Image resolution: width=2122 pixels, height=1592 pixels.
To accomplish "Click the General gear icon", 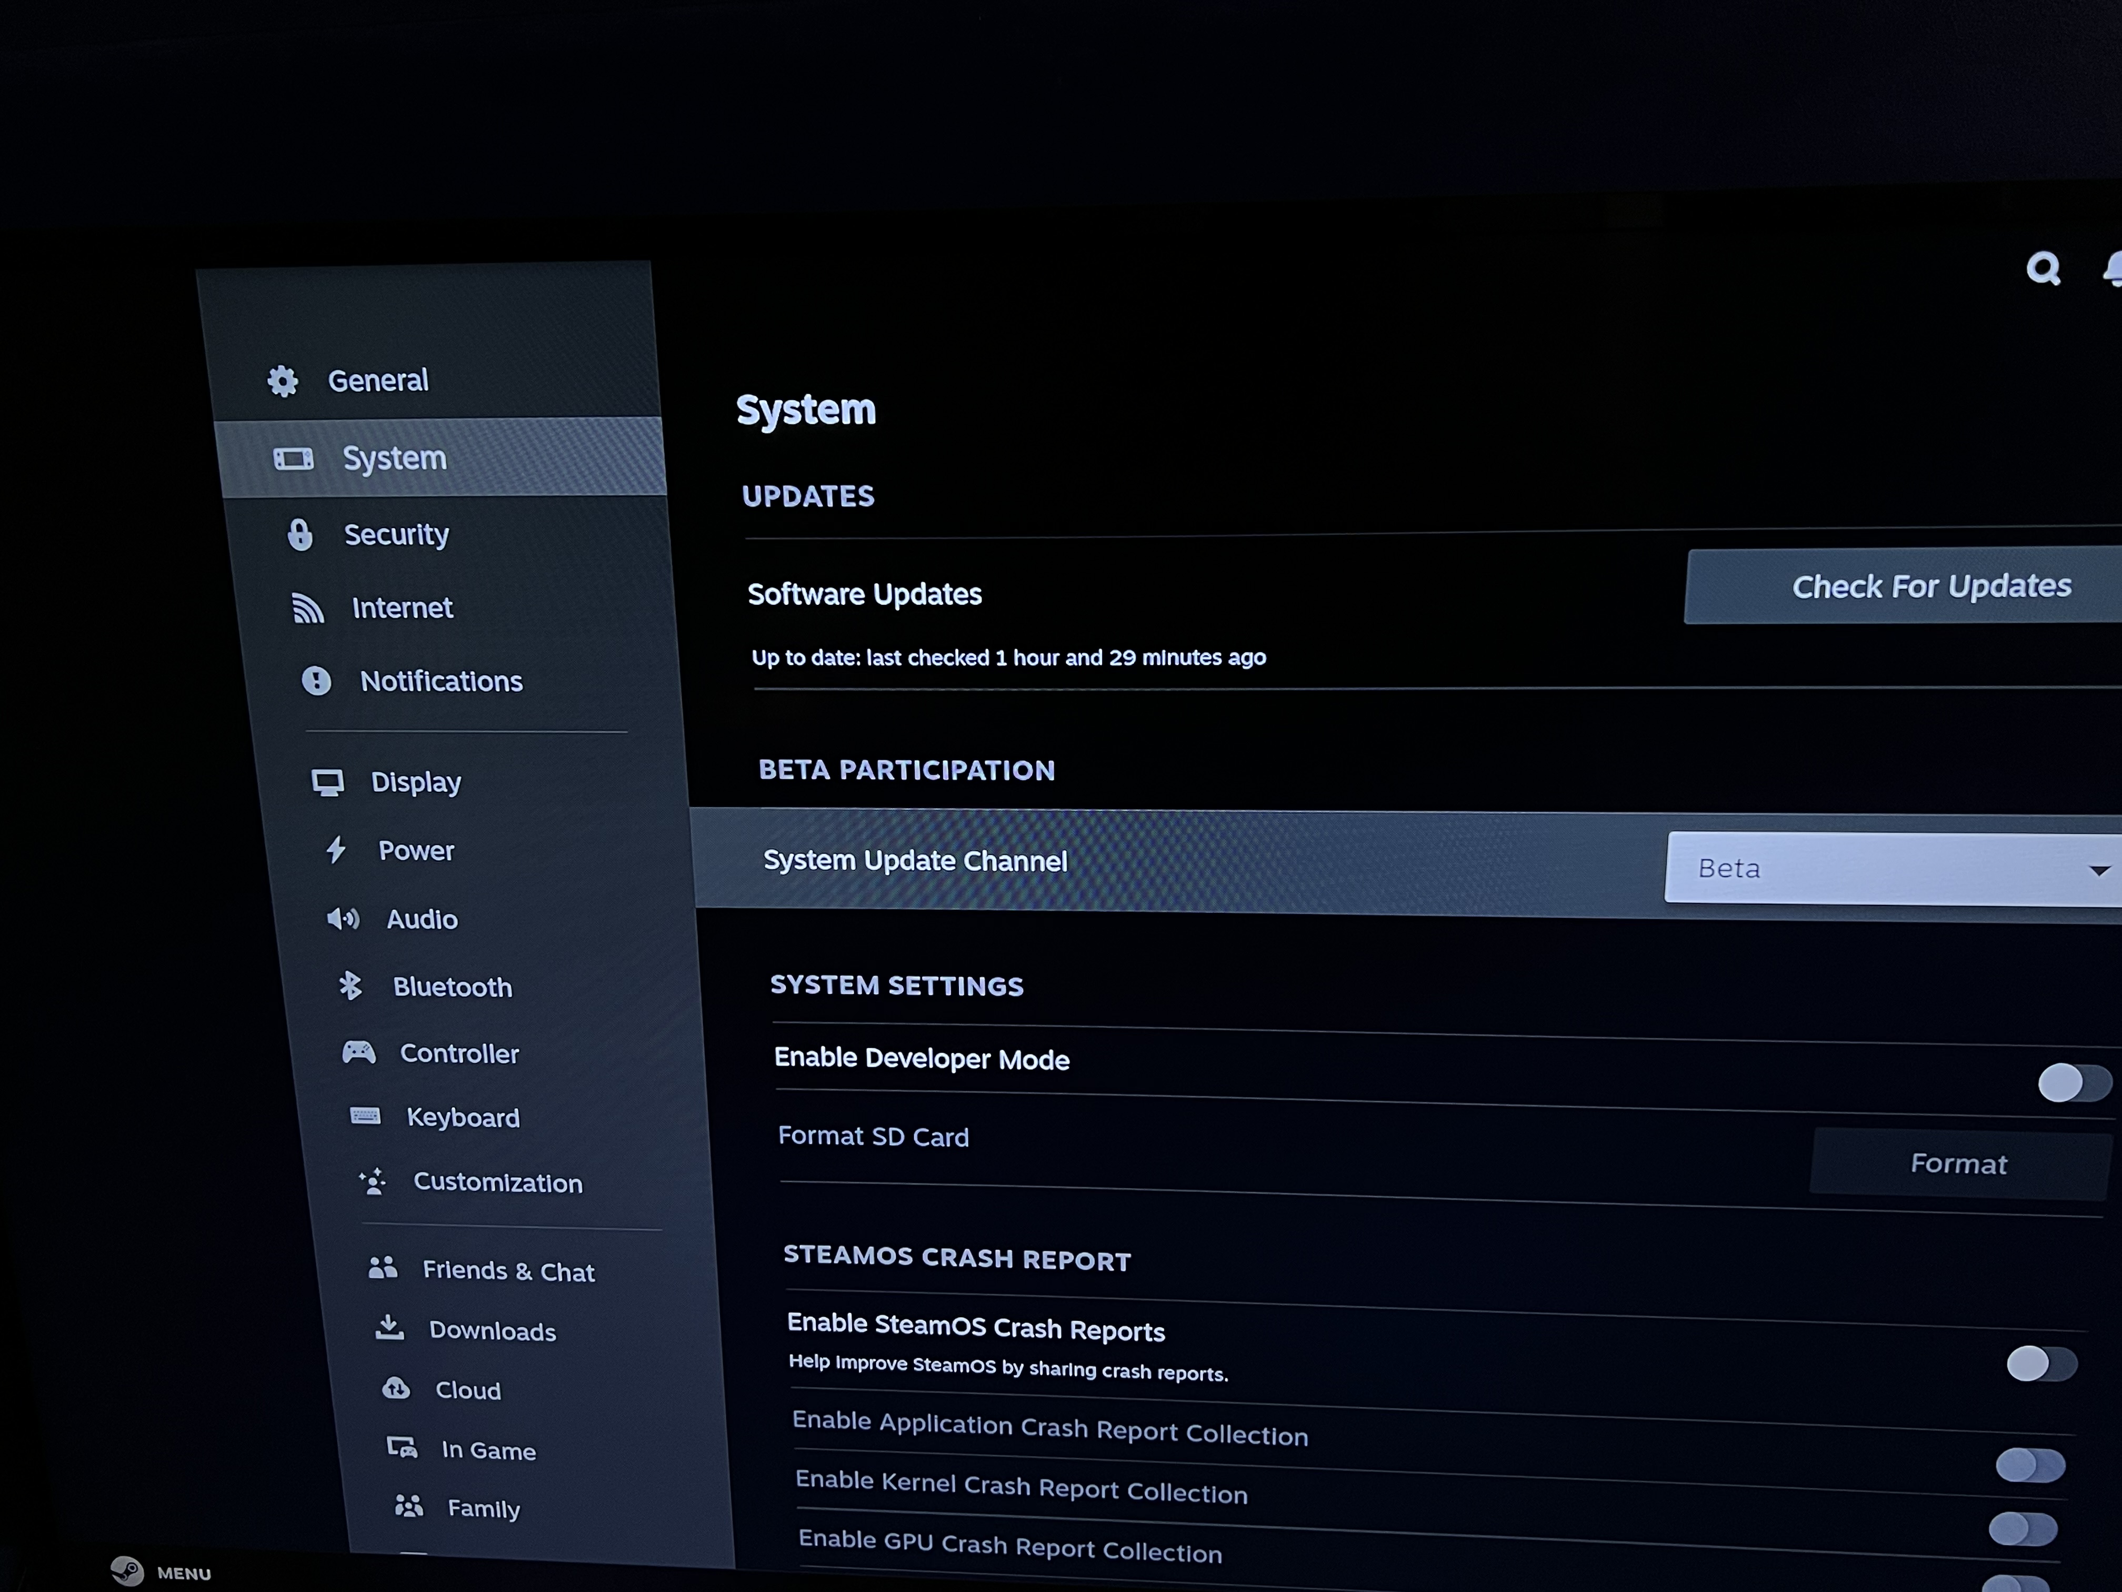I will tap(282, 381).
